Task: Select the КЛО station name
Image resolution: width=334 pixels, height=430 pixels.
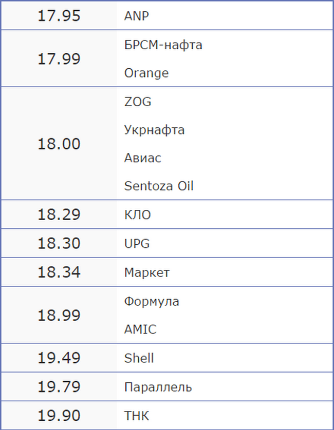Action: [137, 215]
